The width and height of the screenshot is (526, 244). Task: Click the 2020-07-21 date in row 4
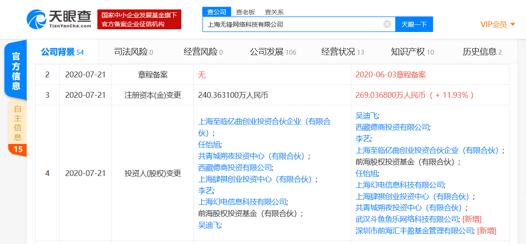click(85, 173)
